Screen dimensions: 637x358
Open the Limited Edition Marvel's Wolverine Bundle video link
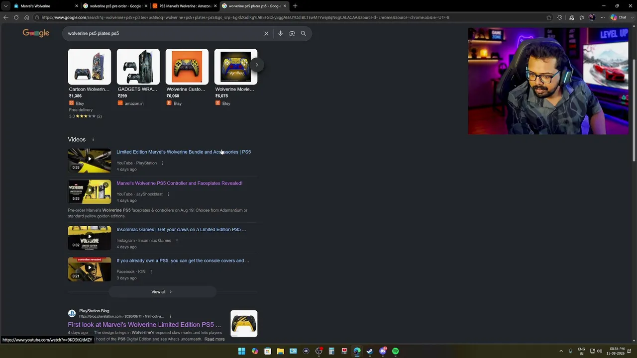(x=184, y=152)
